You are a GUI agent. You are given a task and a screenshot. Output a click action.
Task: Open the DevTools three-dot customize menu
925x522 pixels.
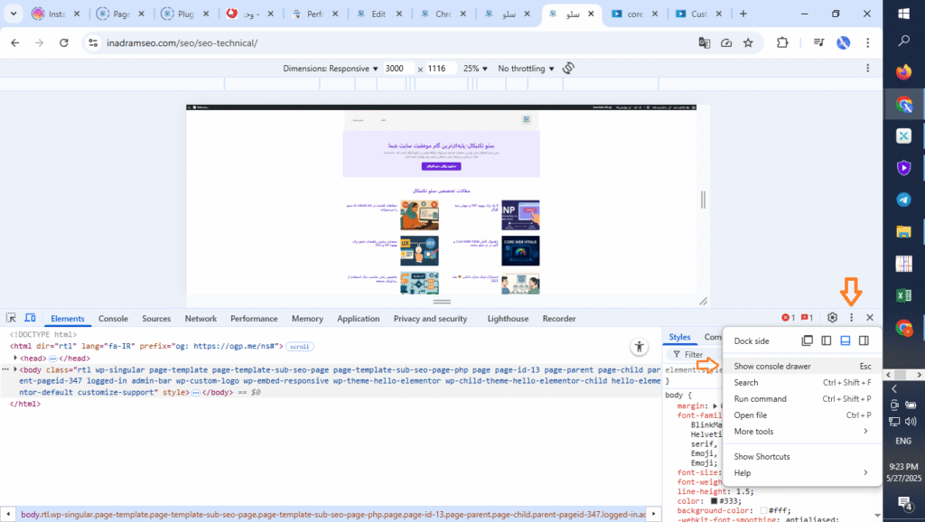click(851, 317)
